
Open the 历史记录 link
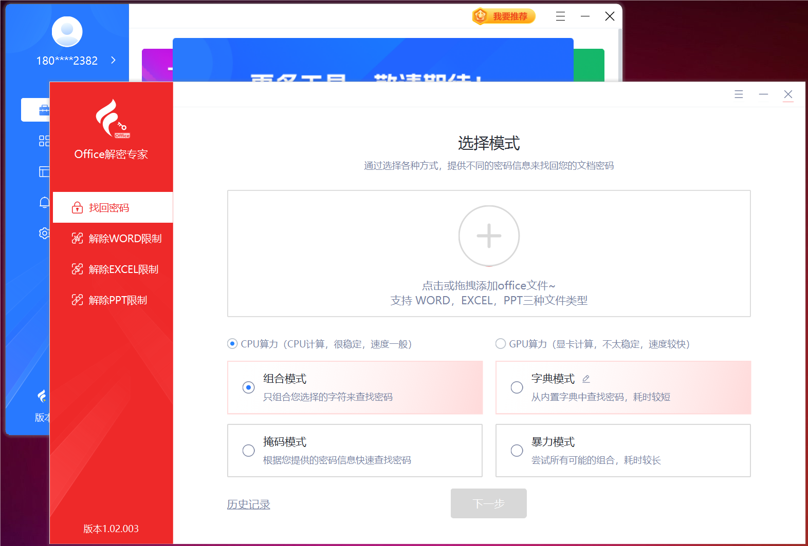pyautogui.click(x=249, y=504)
